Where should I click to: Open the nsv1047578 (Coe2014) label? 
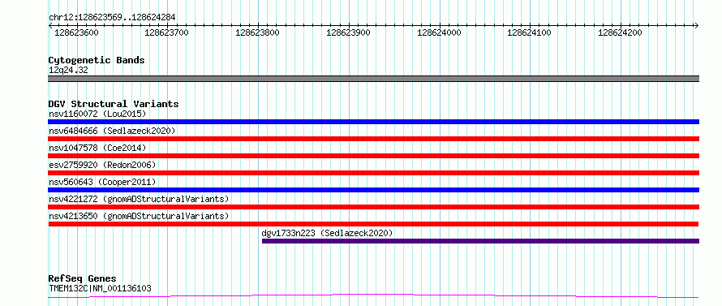pos(97,148)
